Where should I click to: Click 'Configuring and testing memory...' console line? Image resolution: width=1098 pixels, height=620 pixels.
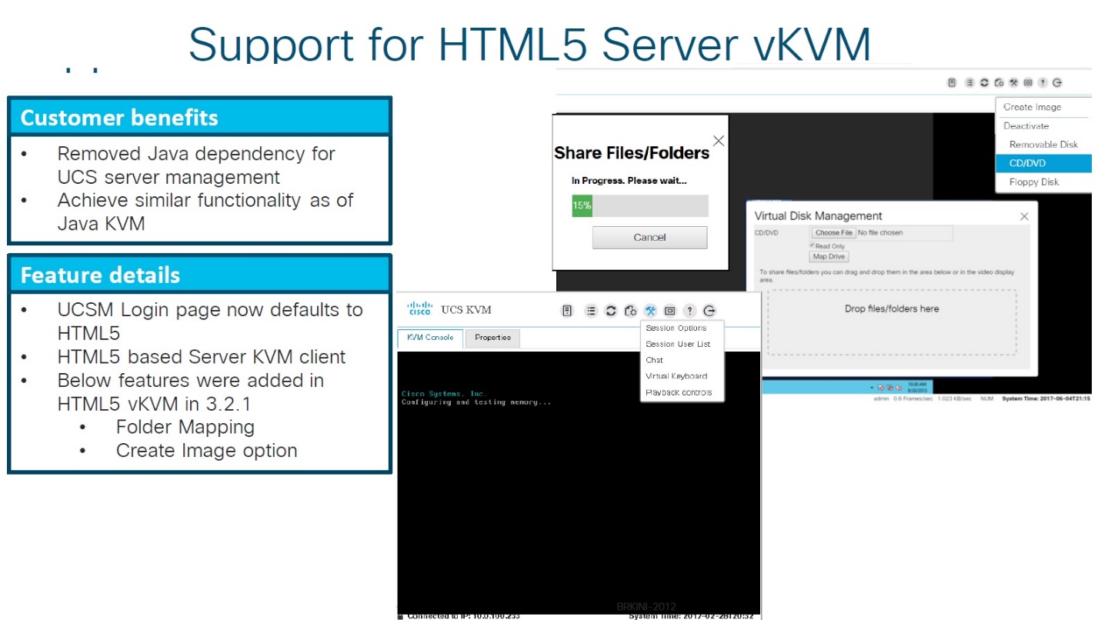pos(476,402)
